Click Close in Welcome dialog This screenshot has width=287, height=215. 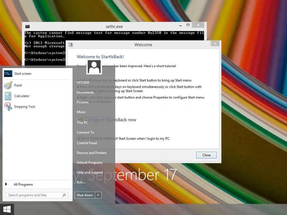tap(206, 155)
